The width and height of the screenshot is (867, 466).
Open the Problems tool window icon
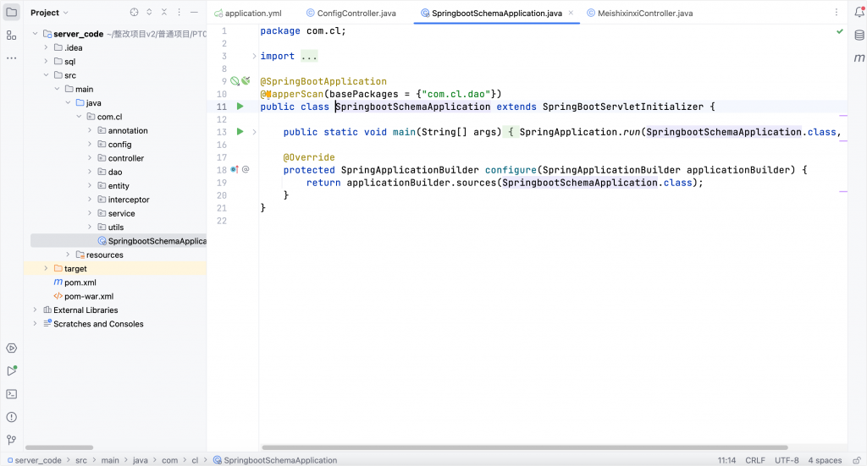pos(11,417)
